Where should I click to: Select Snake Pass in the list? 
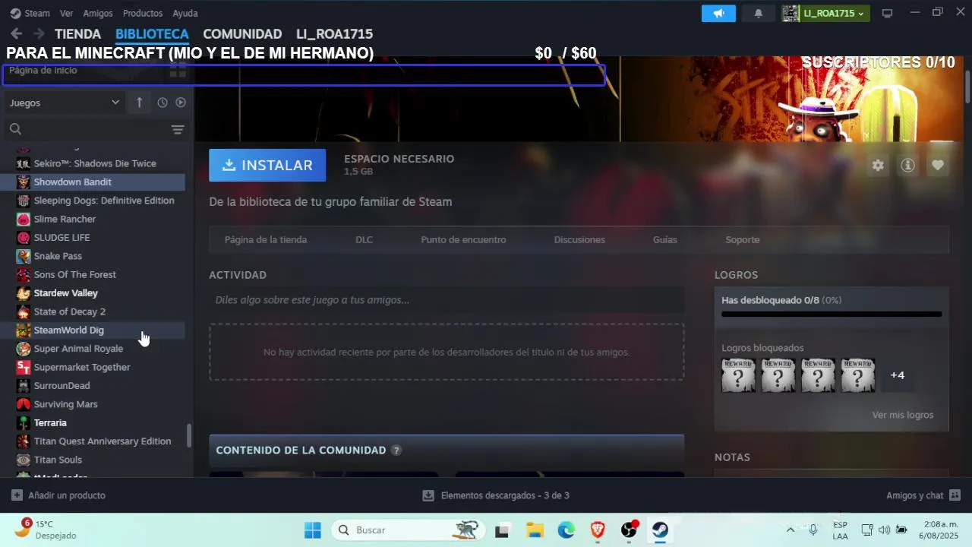[58, 256]
